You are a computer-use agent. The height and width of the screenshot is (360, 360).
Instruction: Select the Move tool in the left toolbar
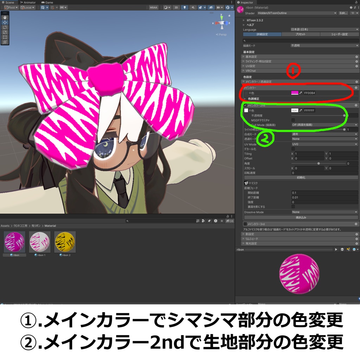click(x=5, y=22)
